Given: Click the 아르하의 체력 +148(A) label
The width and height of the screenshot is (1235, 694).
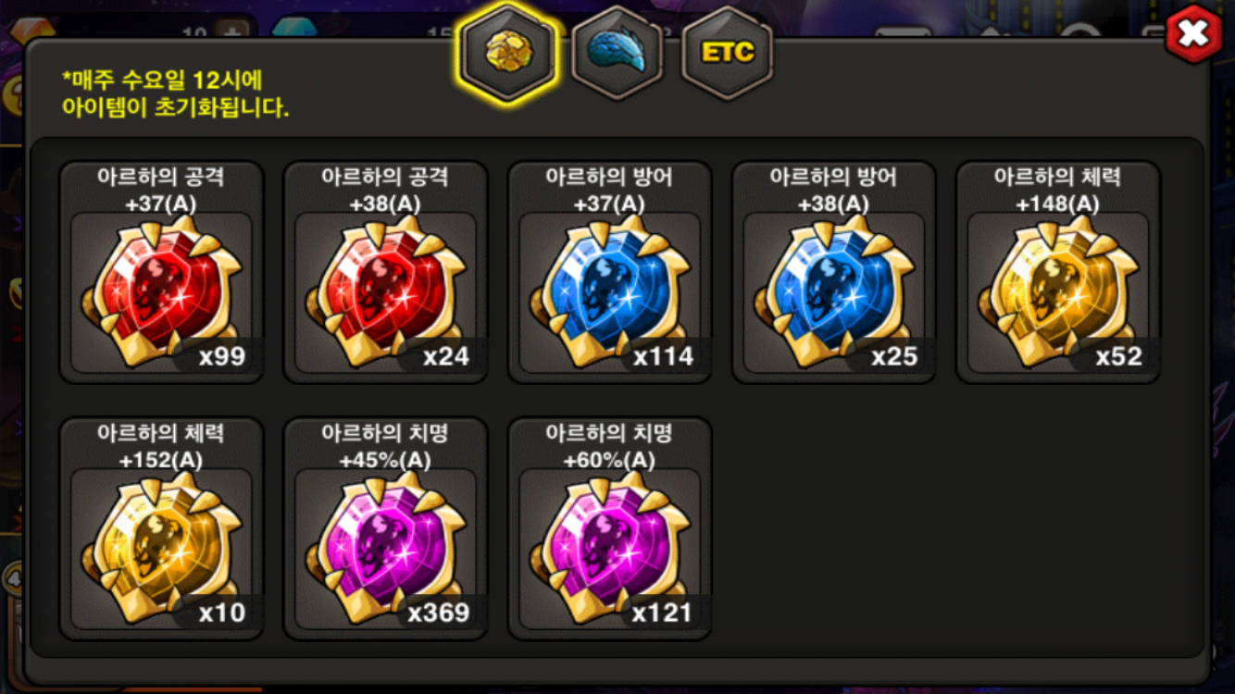Looking at the screenshot, I should coord(1057,190).
